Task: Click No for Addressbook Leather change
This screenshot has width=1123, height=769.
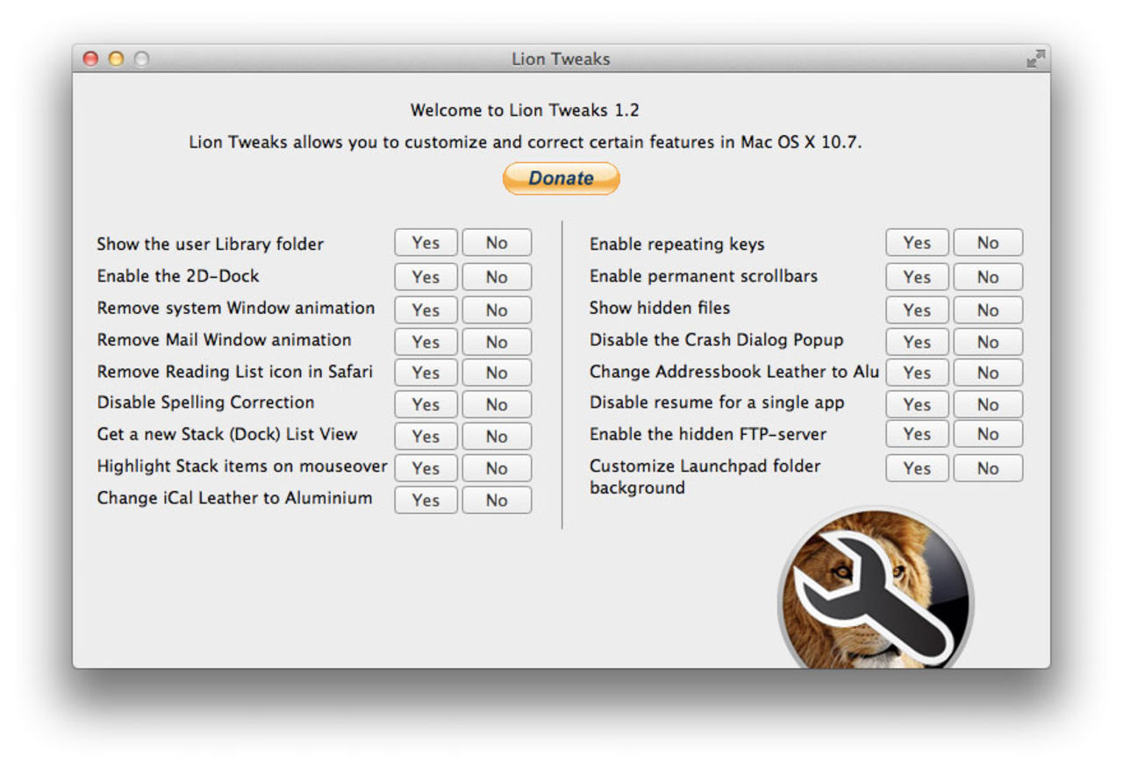Action: 987,373
